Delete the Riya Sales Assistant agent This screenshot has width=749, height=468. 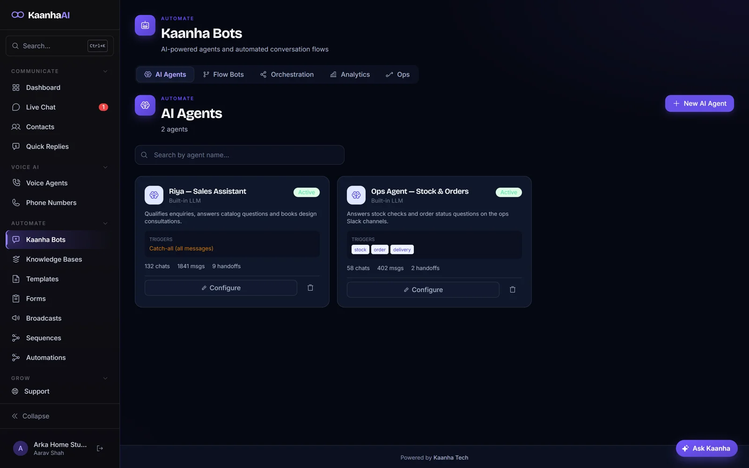[x=310, y=288]
